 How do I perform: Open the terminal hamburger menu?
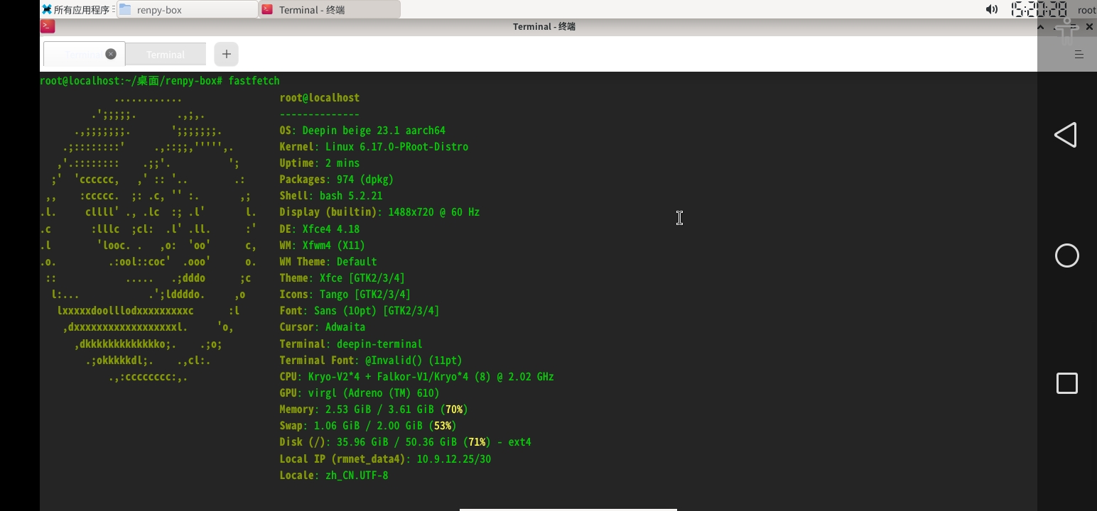[1079, 55]
